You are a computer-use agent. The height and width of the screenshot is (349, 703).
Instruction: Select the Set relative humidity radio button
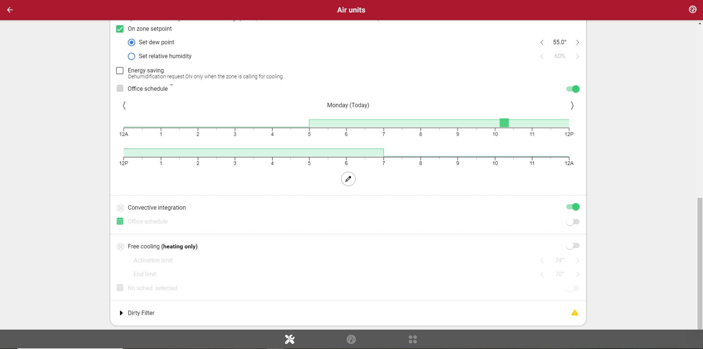132,56
